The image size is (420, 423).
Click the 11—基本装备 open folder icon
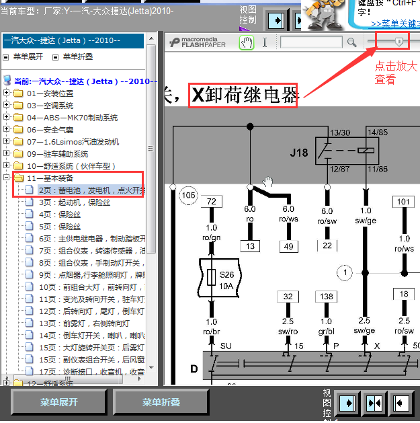coord(19,178)
